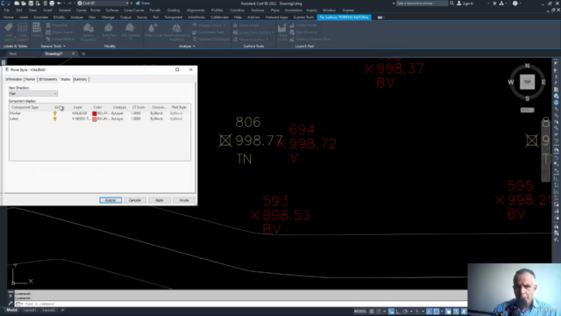Viewport: 561px width, 316px height.
Task: Select the Home ribbon tab
Action: point(9,18)
